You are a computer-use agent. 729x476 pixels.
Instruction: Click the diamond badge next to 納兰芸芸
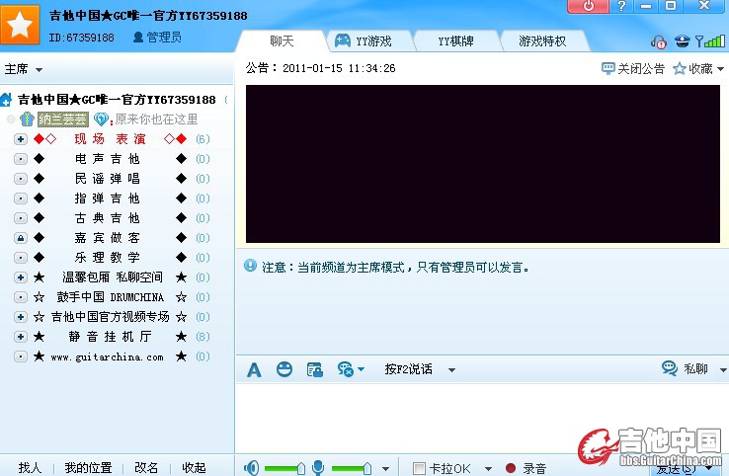coord(101,119)
